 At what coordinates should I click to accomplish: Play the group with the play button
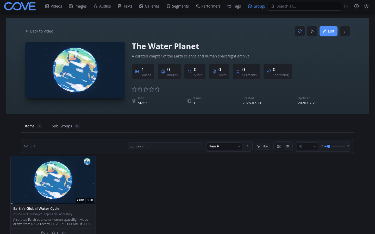tap(312, 31)
